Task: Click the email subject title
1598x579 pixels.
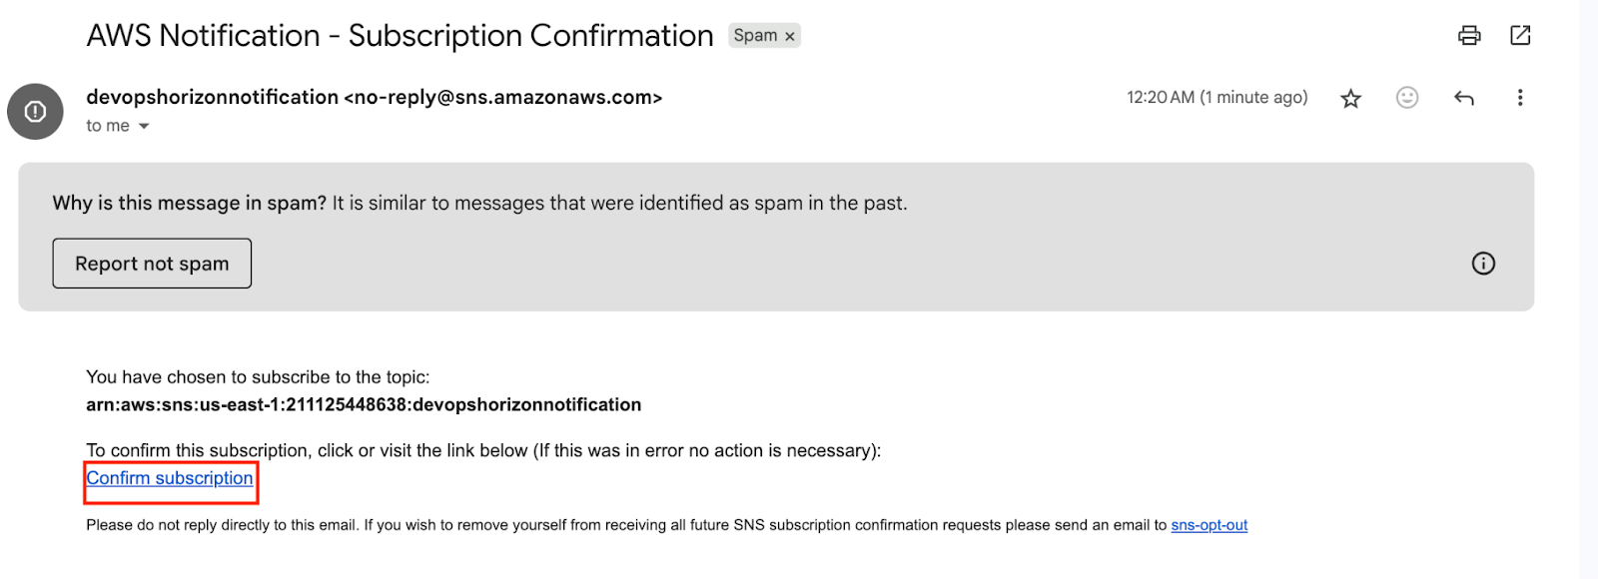Action: coord(399,36)
